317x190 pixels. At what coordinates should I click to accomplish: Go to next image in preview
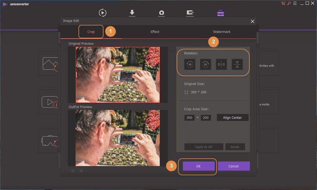pos(81,171)
